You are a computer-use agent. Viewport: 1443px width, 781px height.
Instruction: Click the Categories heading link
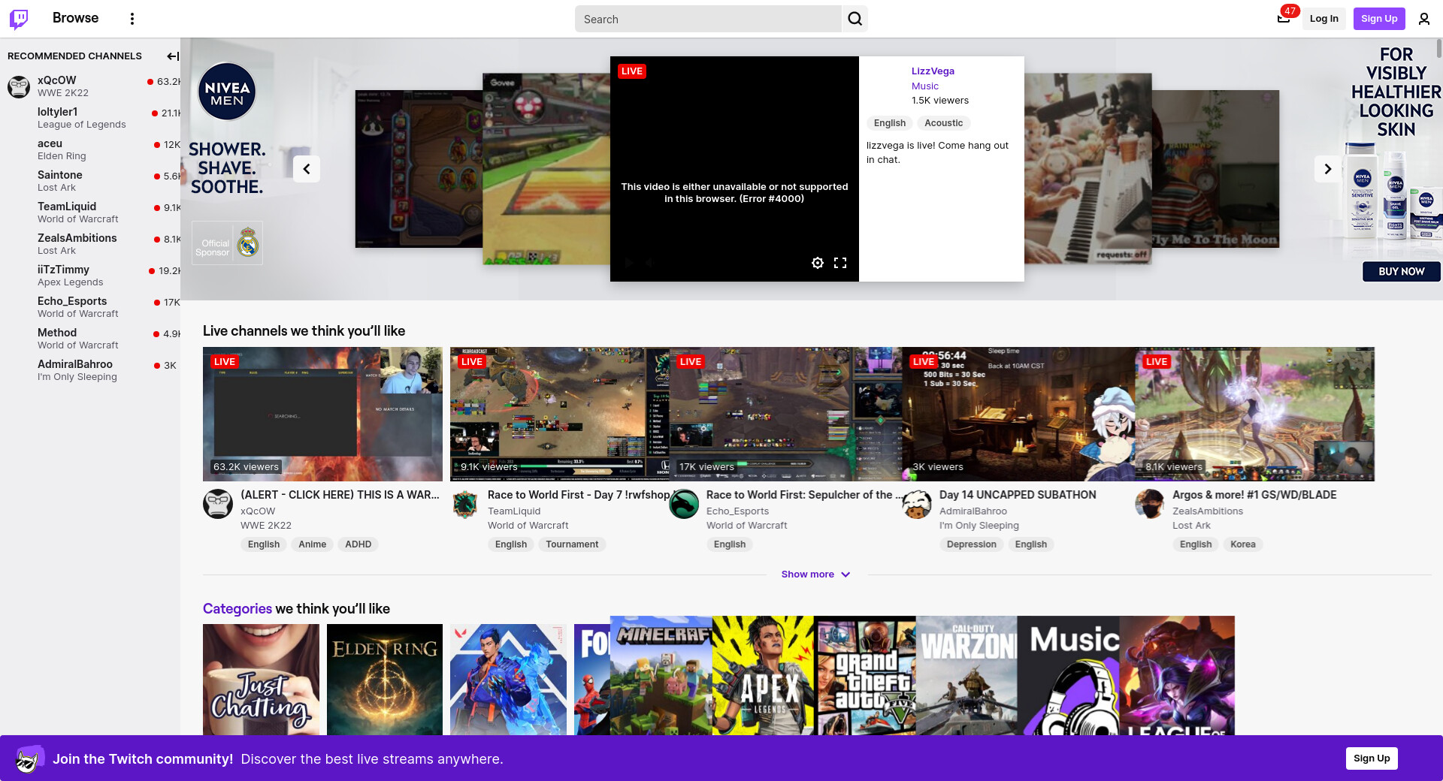click(237, 609)
